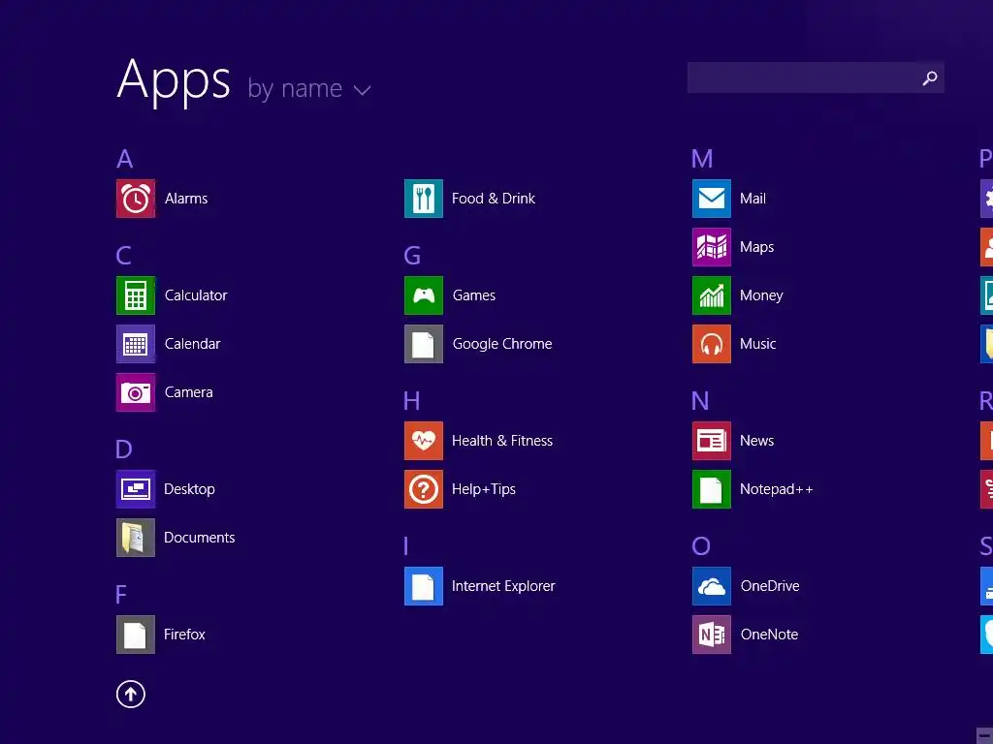The height and width of the screenshot is (744, 993).
Task: Launch the Firefox icon
Action: [x=136, y=635]
